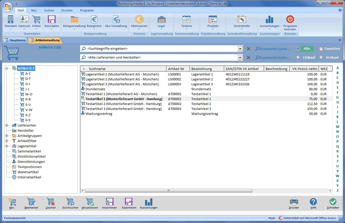Click the Importieren icon in bottom toolbar

(109, 202)
